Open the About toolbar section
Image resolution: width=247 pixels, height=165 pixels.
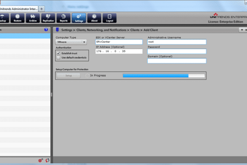94,18
